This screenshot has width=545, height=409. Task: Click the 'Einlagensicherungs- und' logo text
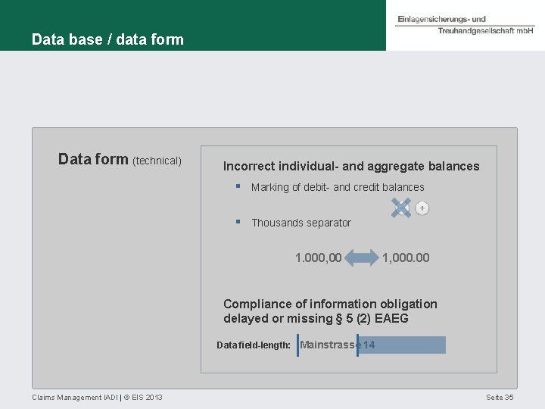(441, 19)
